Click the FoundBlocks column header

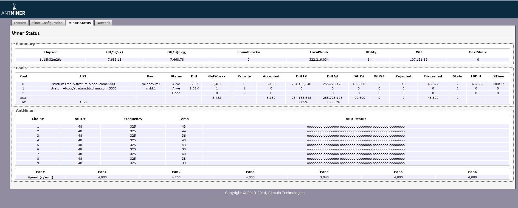click(249, 52)
